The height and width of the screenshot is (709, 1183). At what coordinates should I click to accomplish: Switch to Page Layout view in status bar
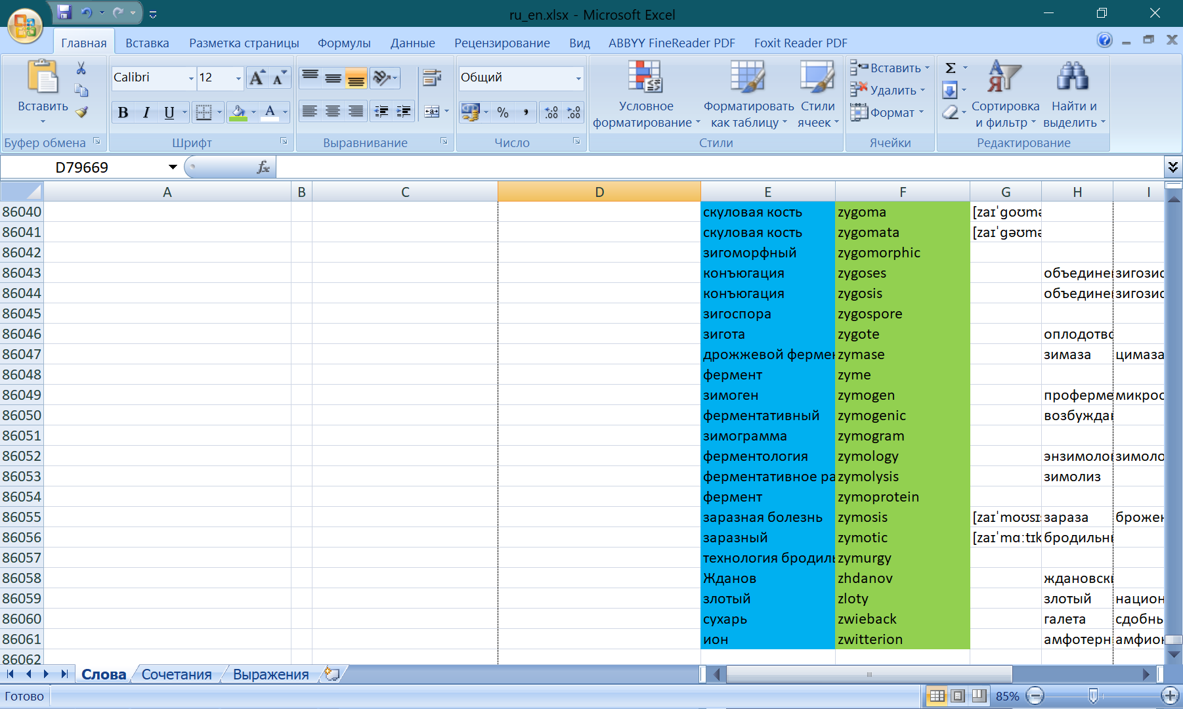pos(958,696)
